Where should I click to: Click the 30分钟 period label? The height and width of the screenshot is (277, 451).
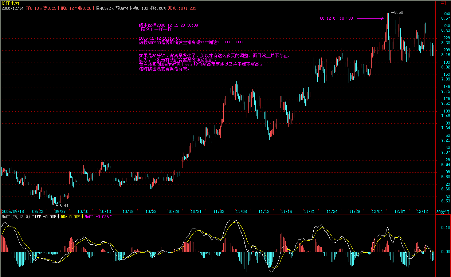(443, 211)
